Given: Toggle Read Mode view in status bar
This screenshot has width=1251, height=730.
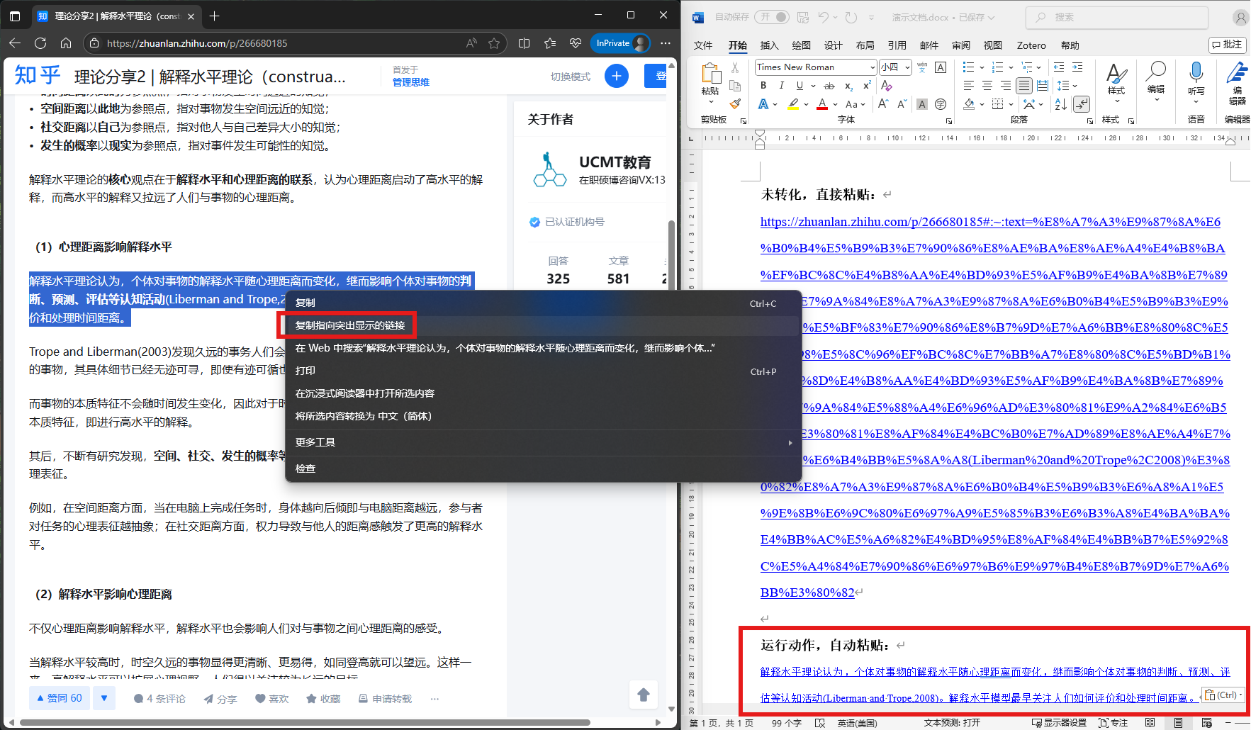Looking at the screenshot, I should (1150, 723).
